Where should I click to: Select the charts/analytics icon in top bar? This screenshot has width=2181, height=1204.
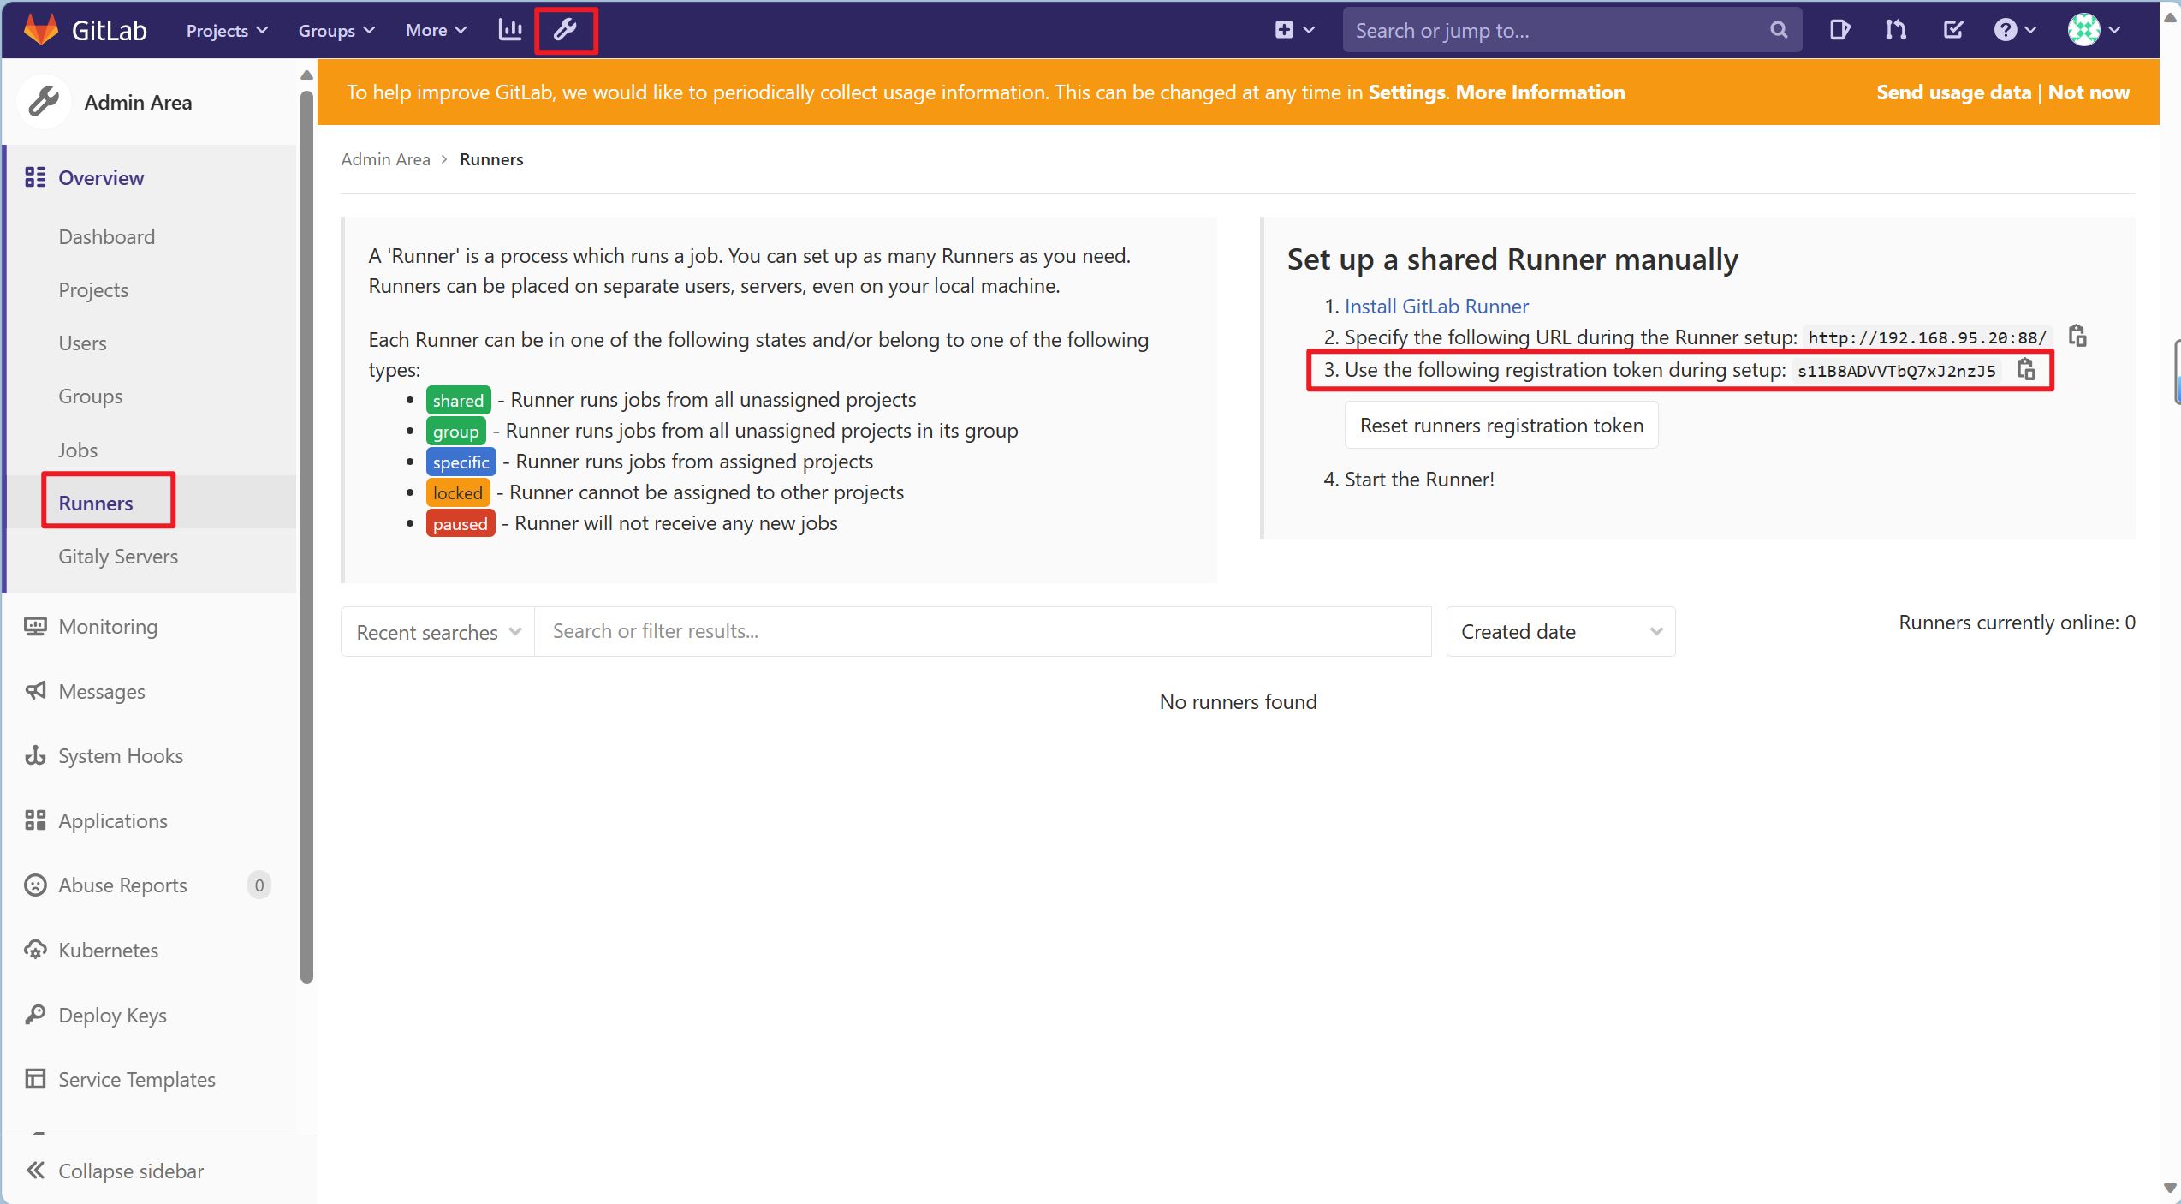click(x=509, y=29)
